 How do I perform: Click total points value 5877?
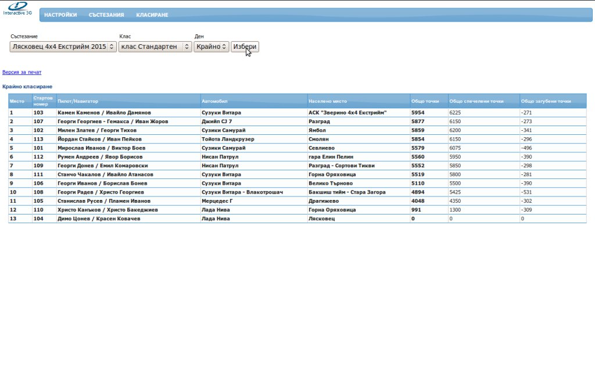418,121
